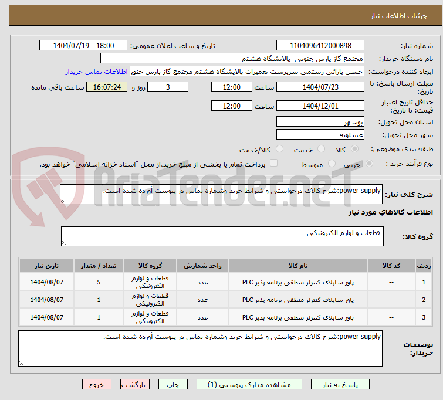Click the delivery city field 'عسلویه'

[320, 134]
